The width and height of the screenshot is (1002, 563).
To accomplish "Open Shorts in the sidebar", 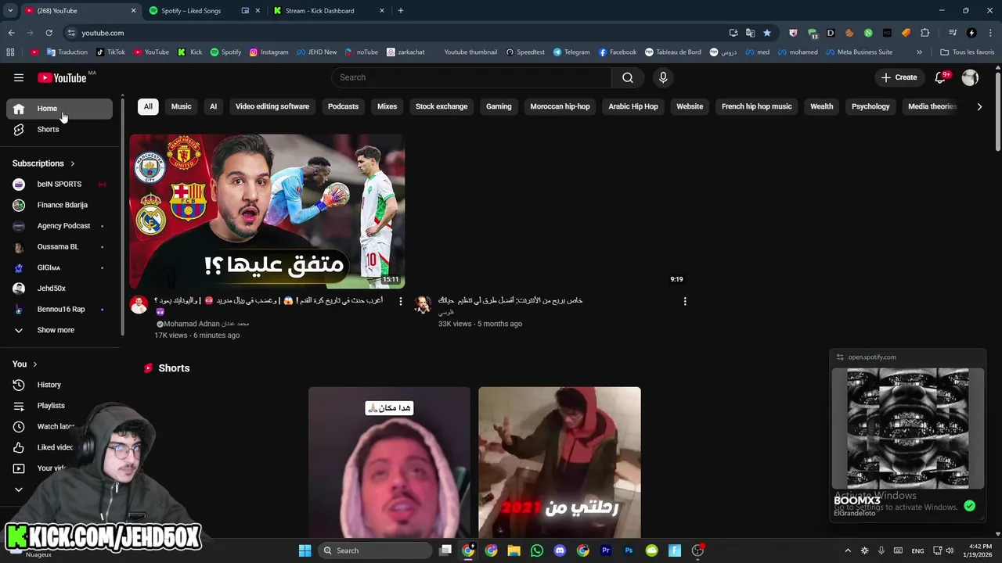I will coord(59,129).
